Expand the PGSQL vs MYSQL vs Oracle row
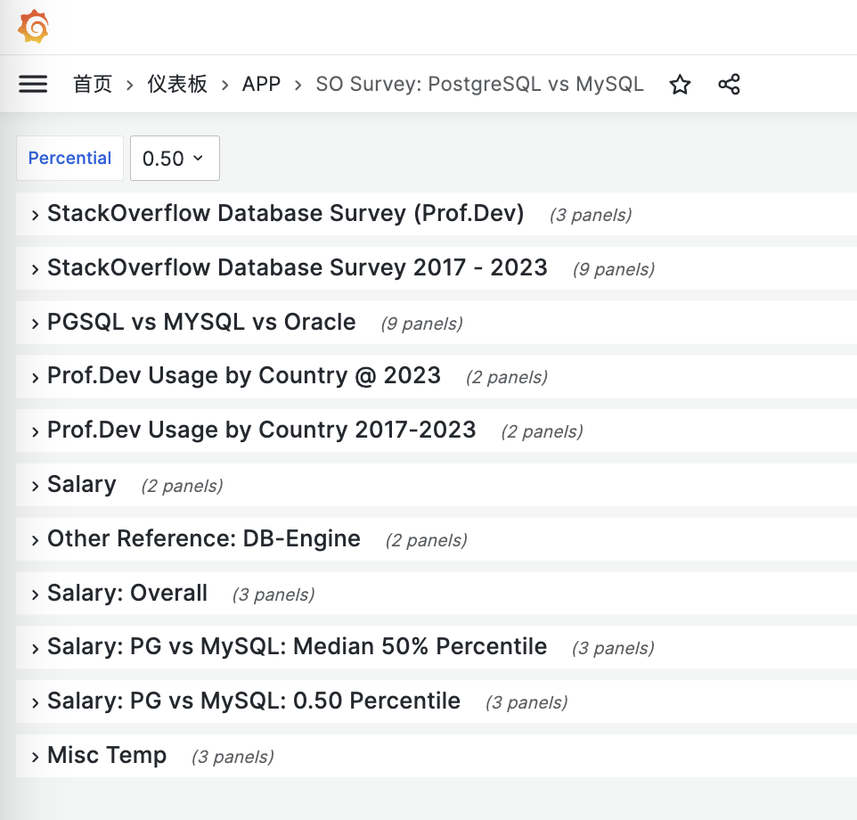This screenshot has height=820, width=857. (x=201, y=323)
